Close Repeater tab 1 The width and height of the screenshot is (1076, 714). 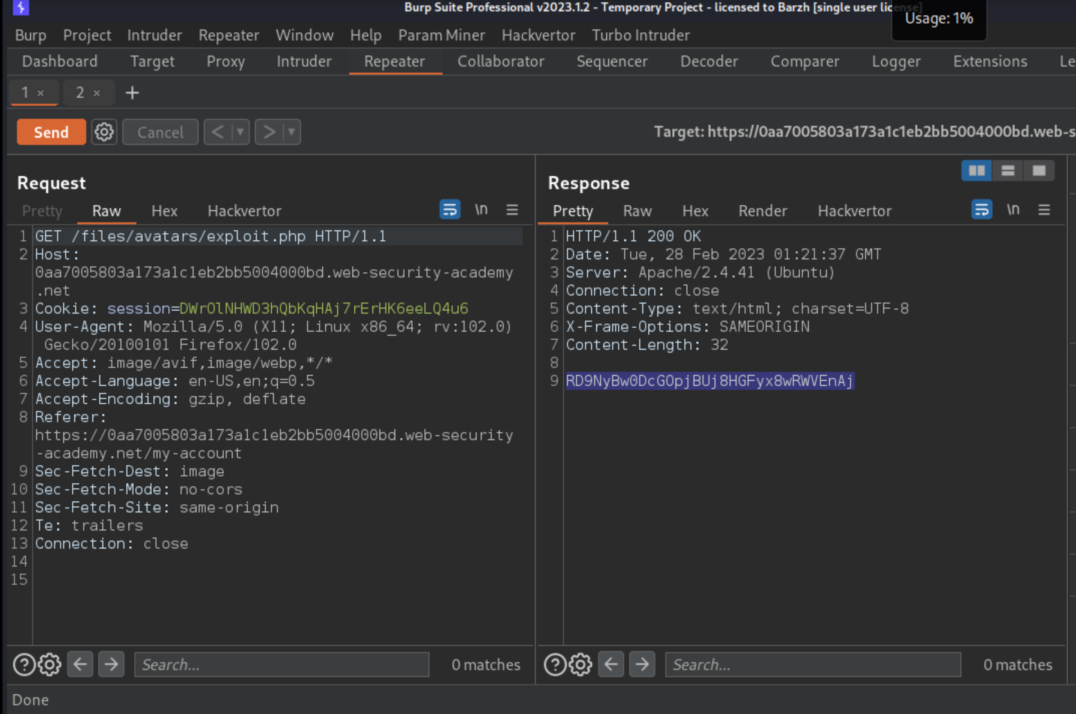click(x=40, y=93)
